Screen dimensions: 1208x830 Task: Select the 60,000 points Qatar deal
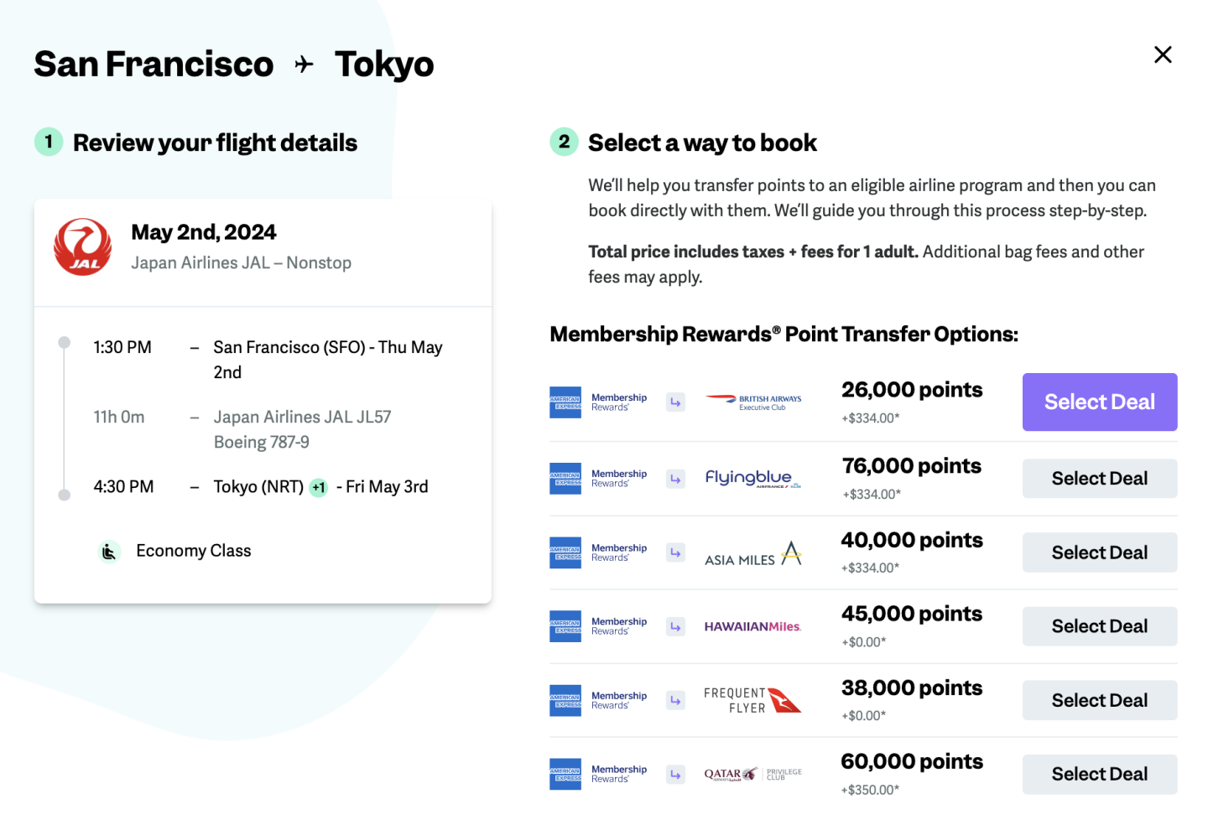point(1099,774)
